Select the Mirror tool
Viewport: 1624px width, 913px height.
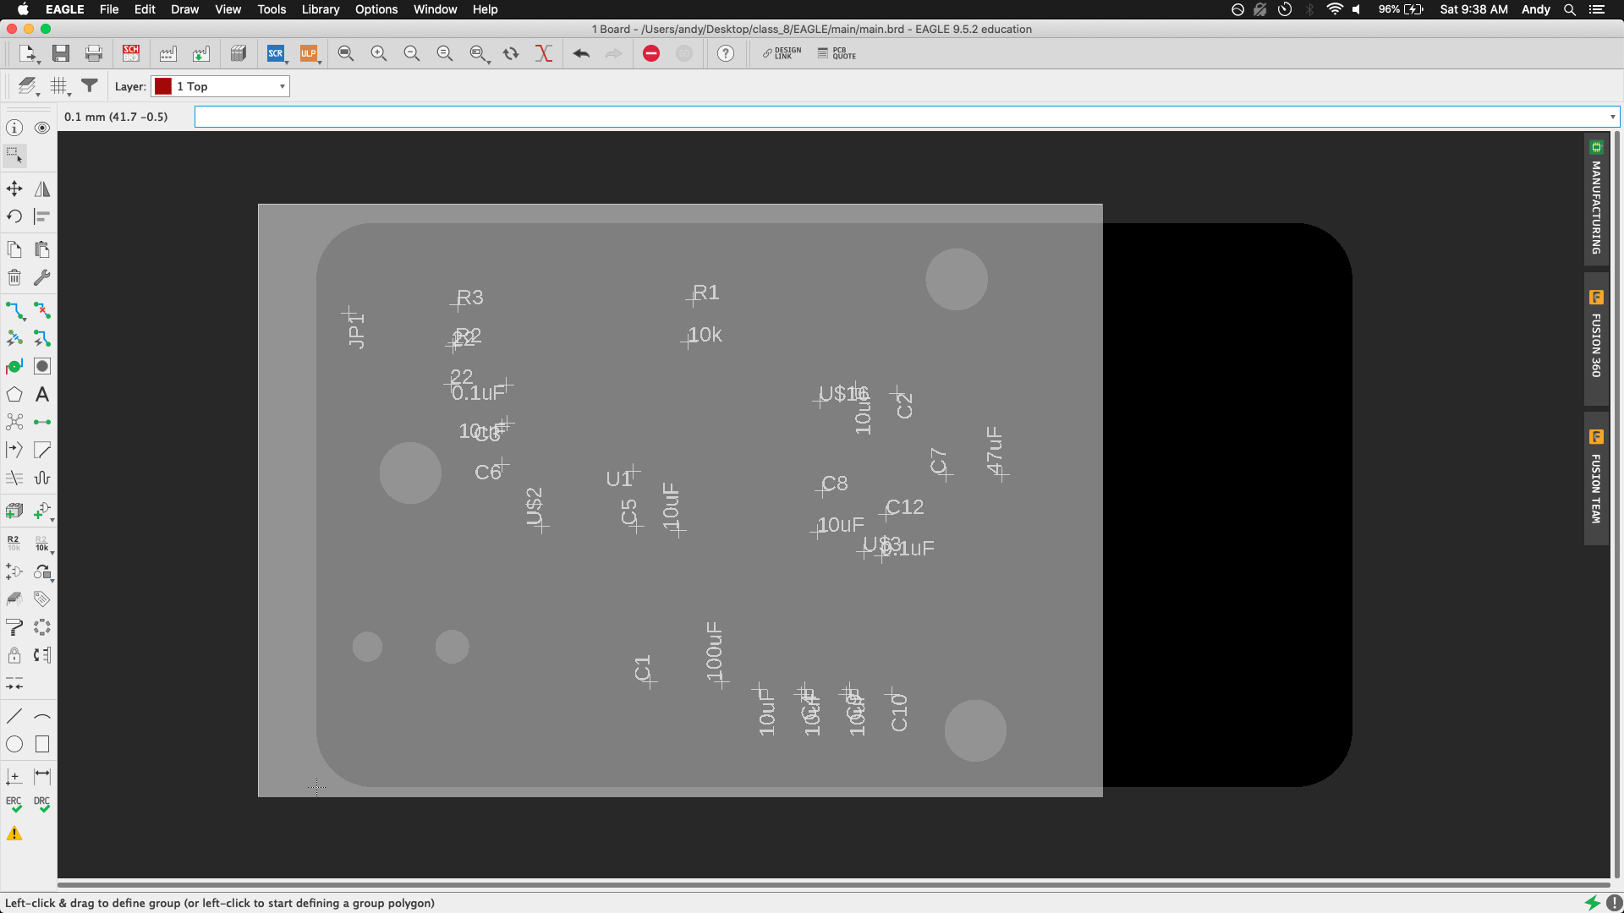pos(42,189)
